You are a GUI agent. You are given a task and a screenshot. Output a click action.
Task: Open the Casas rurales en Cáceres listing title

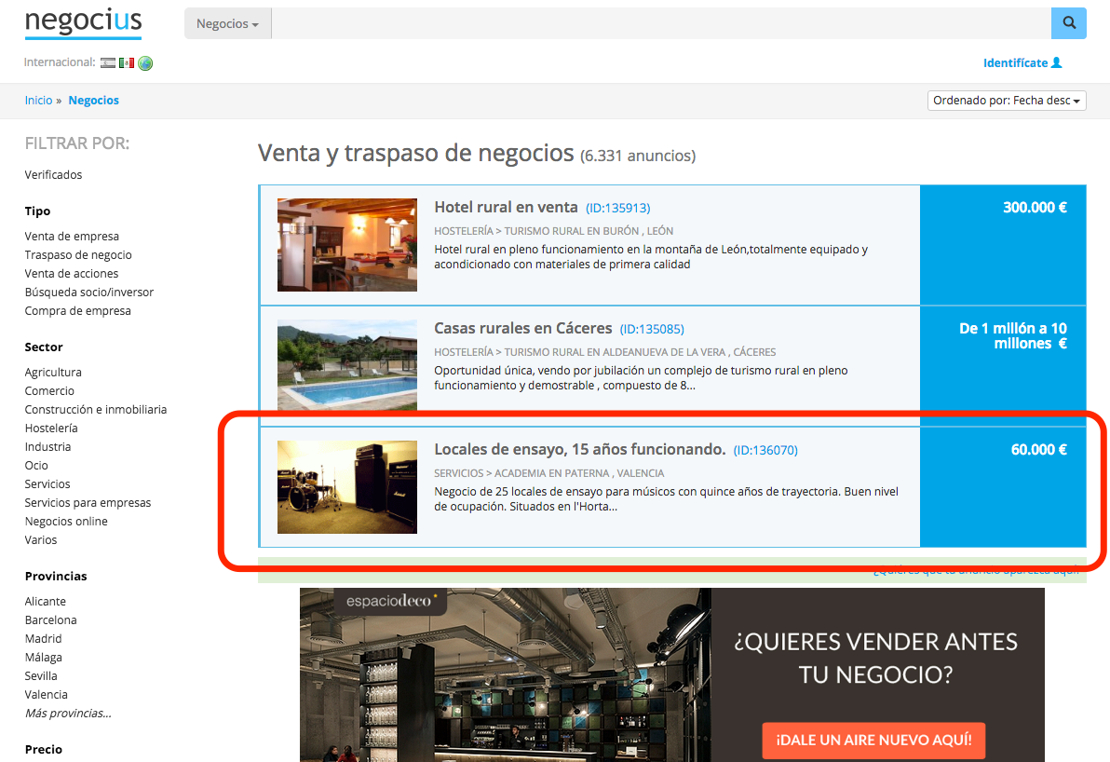pos(523,329)
